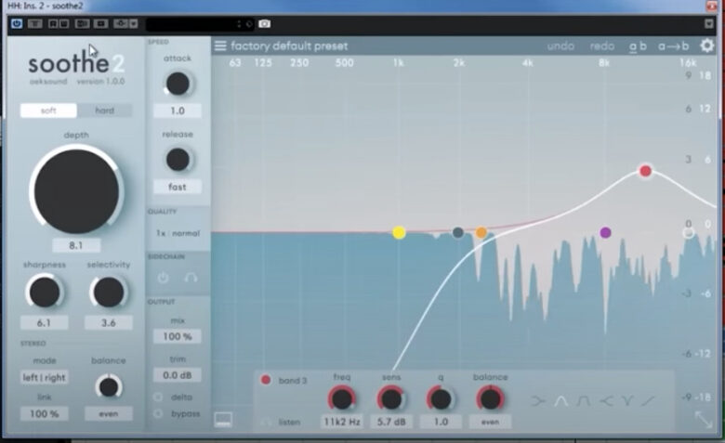Click the link 100 % field
The width and height of the screenshot is (725, 443).
pos(45,414)
